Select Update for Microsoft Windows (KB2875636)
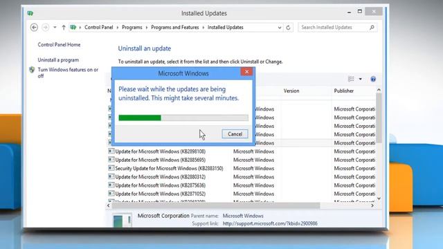443x249 pixels. tap(160, 185)
